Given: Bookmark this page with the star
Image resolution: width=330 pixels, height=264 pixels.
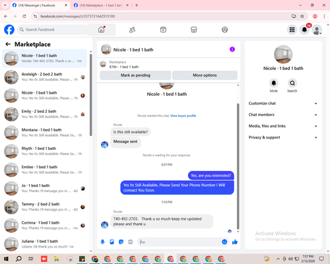Looking at the screenshot, I should pyautogui.click(x=302, y=16).
